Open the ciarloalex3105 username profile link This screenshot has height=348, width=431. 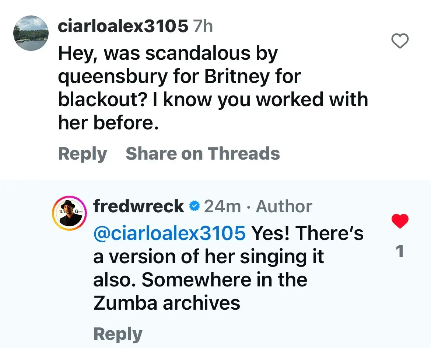tap(123, 27)
